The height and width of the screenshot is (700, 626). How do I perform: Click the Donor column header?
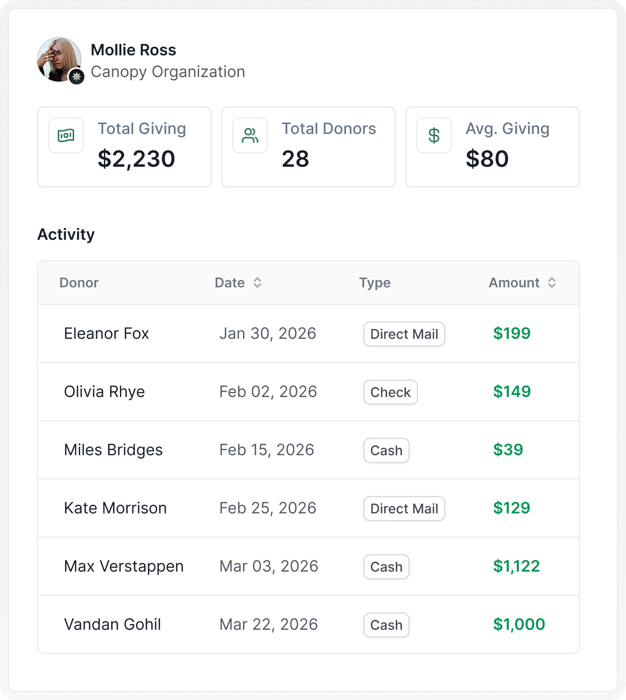pos(79,283)
